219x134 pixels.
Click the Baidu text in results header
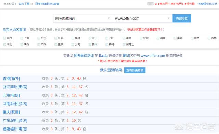click(x=103, y=56)
